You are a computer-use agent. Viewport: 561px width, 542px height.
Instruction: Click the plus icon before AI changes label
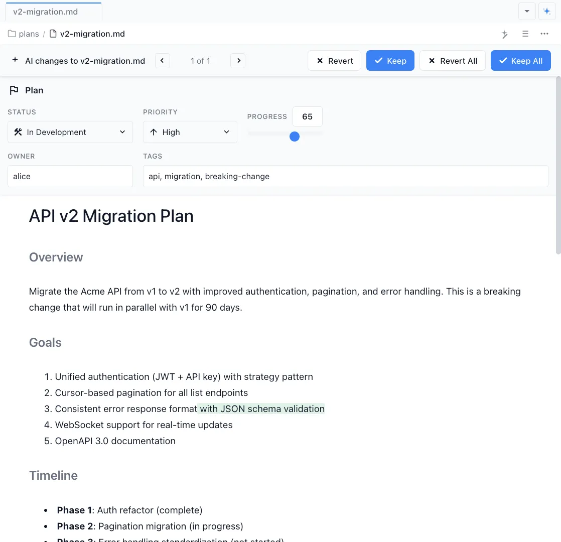15,60
